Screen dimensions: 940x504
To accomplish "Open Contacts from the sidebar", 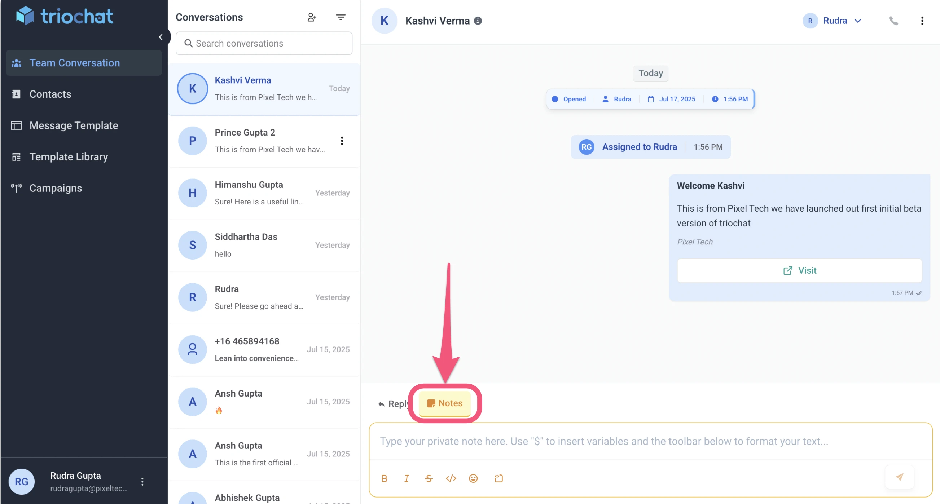I will 50,94.
